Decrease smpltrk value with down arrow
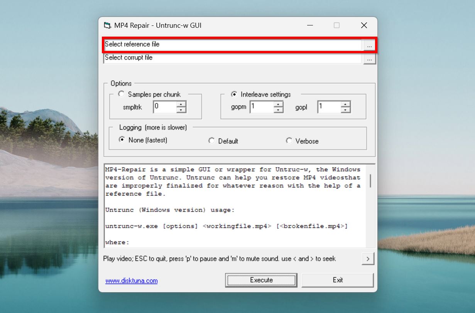 point(181,110)
